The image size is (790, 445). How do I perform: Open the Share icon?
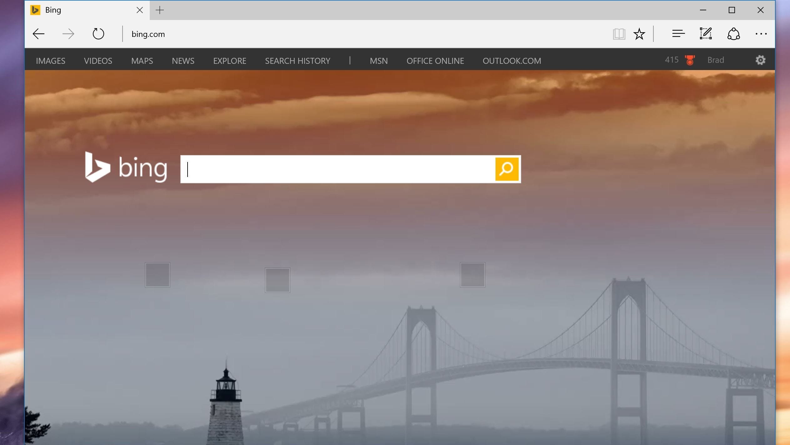click(733, 34)
